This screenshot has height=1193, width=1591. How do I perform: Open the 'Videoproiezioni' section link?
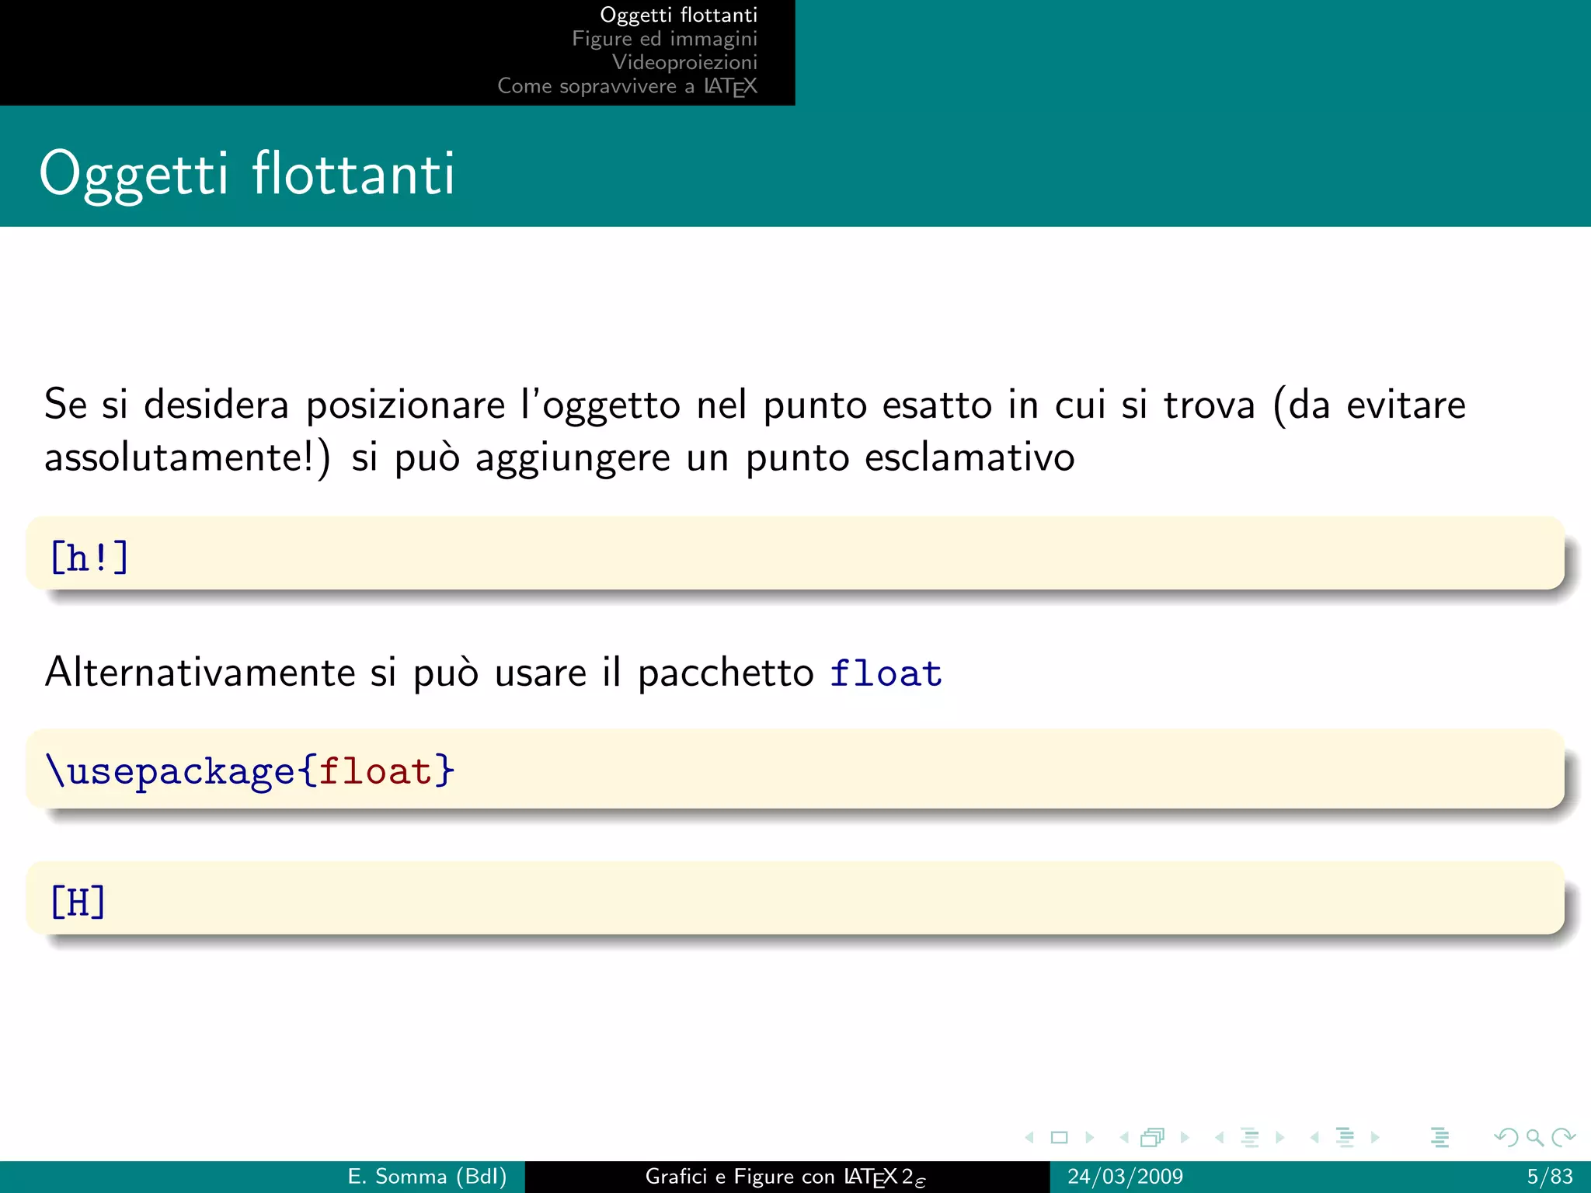click(684, 62)
